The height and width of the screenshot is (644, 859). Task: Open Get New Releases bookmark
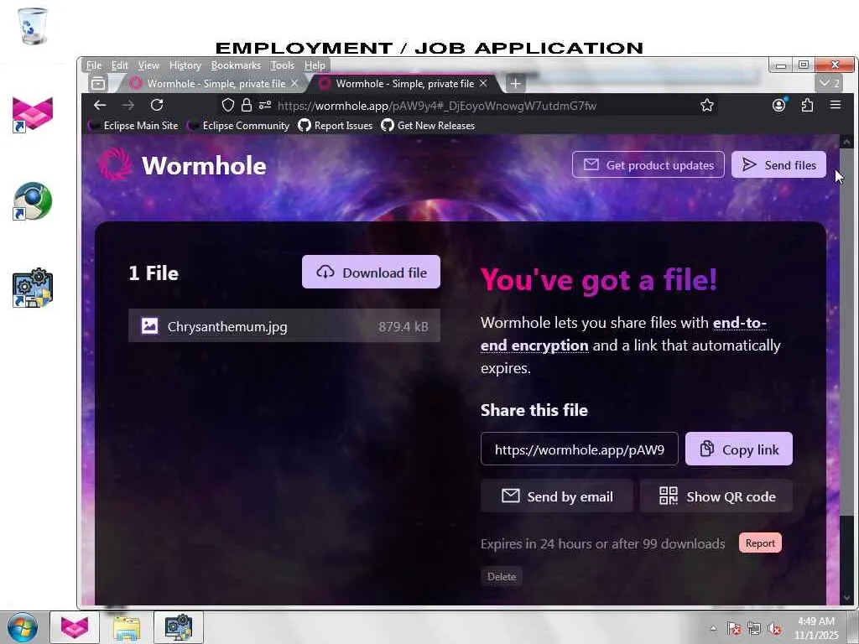[428, 126]
